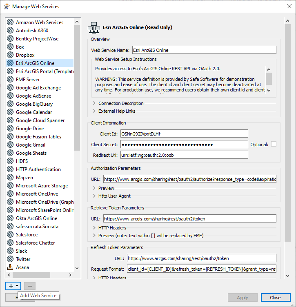296x307 pixels.
Task: Select Microsoft SharePoint Online entry
Action: (40, 210)
